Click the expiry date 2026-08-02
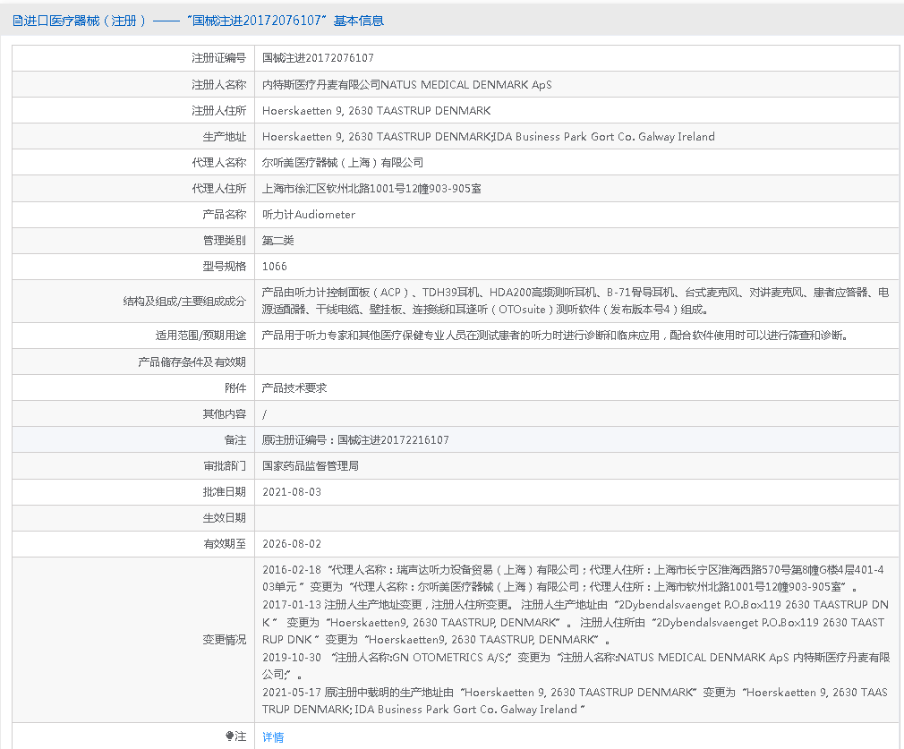The height and width of the screenshot is (749, 904). [x=291, y=544]
